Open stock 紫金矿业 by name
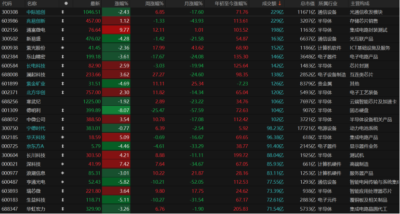This screenshot has width=400, height=214. (36, 84)
